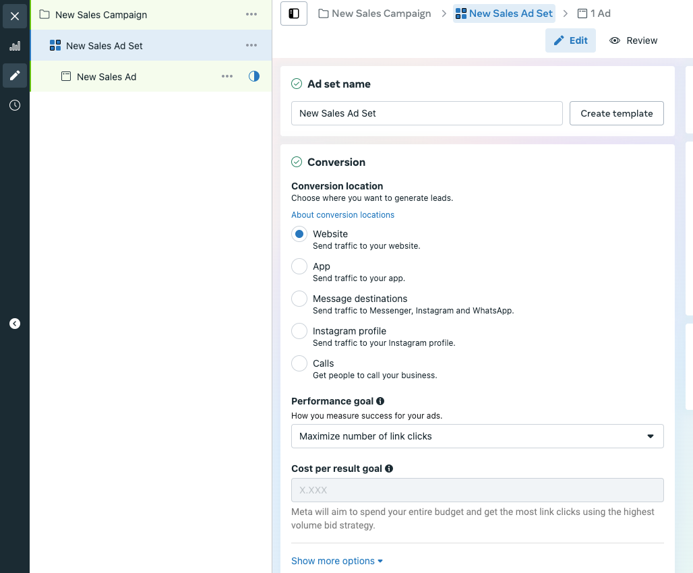Image resolution: width=693 pixels, height=573 pixels.
Task: Expand Show more options
Action: (x=337, y=561)
